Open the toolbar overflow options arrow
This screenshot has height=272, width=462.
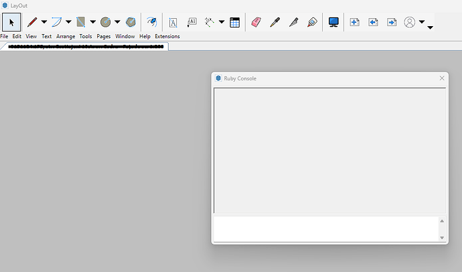[x=430, y=27]
